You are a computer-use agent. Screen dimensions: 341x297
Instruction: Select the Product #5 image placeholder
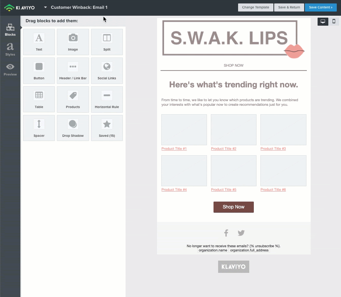coord(233,171)
